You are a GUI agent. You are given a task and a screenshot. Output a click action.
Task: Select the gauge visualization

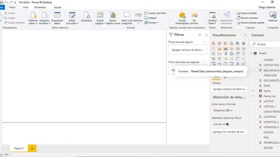coord(226,59)
